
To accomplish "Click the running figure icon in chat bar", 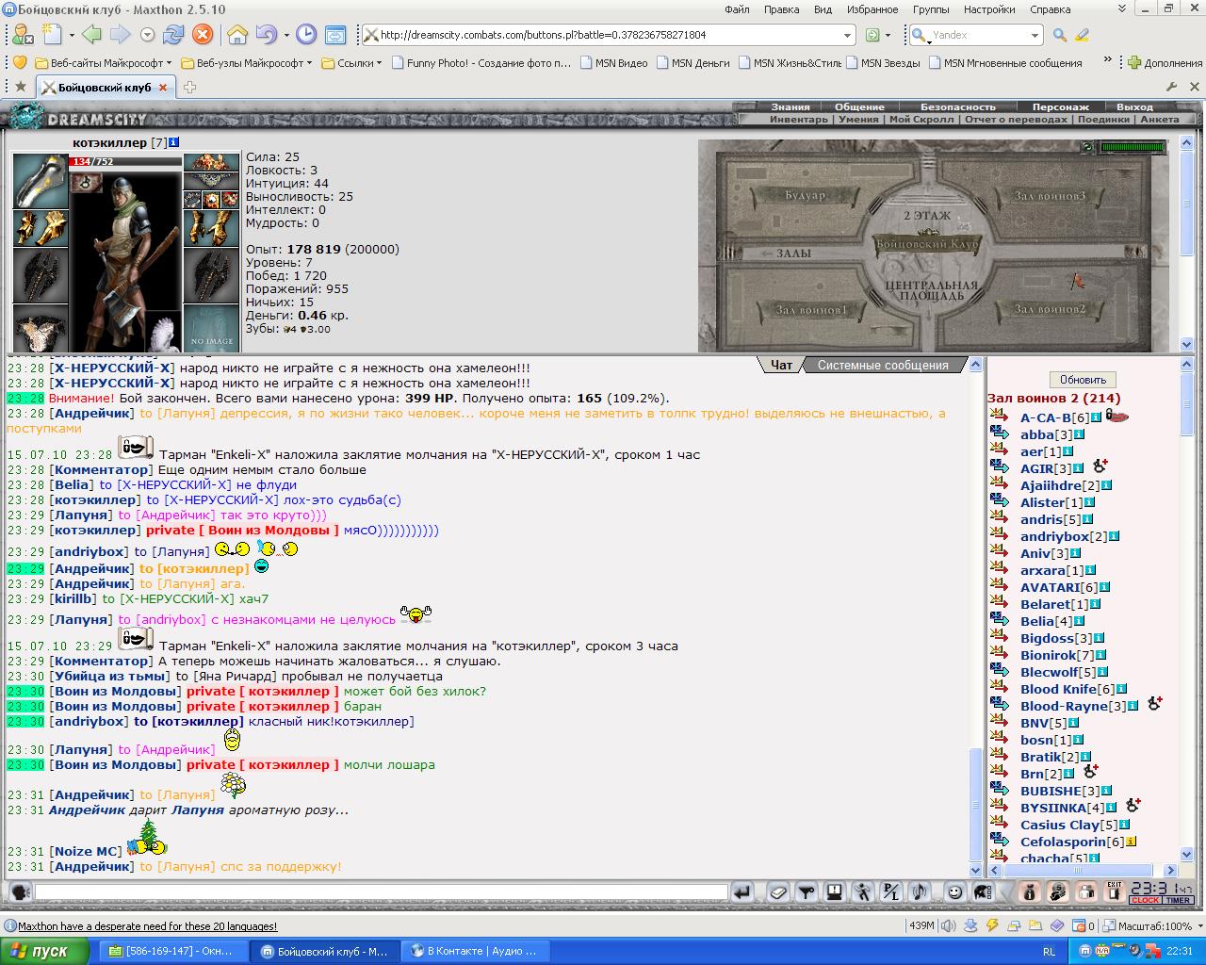I will pos(862,891).
